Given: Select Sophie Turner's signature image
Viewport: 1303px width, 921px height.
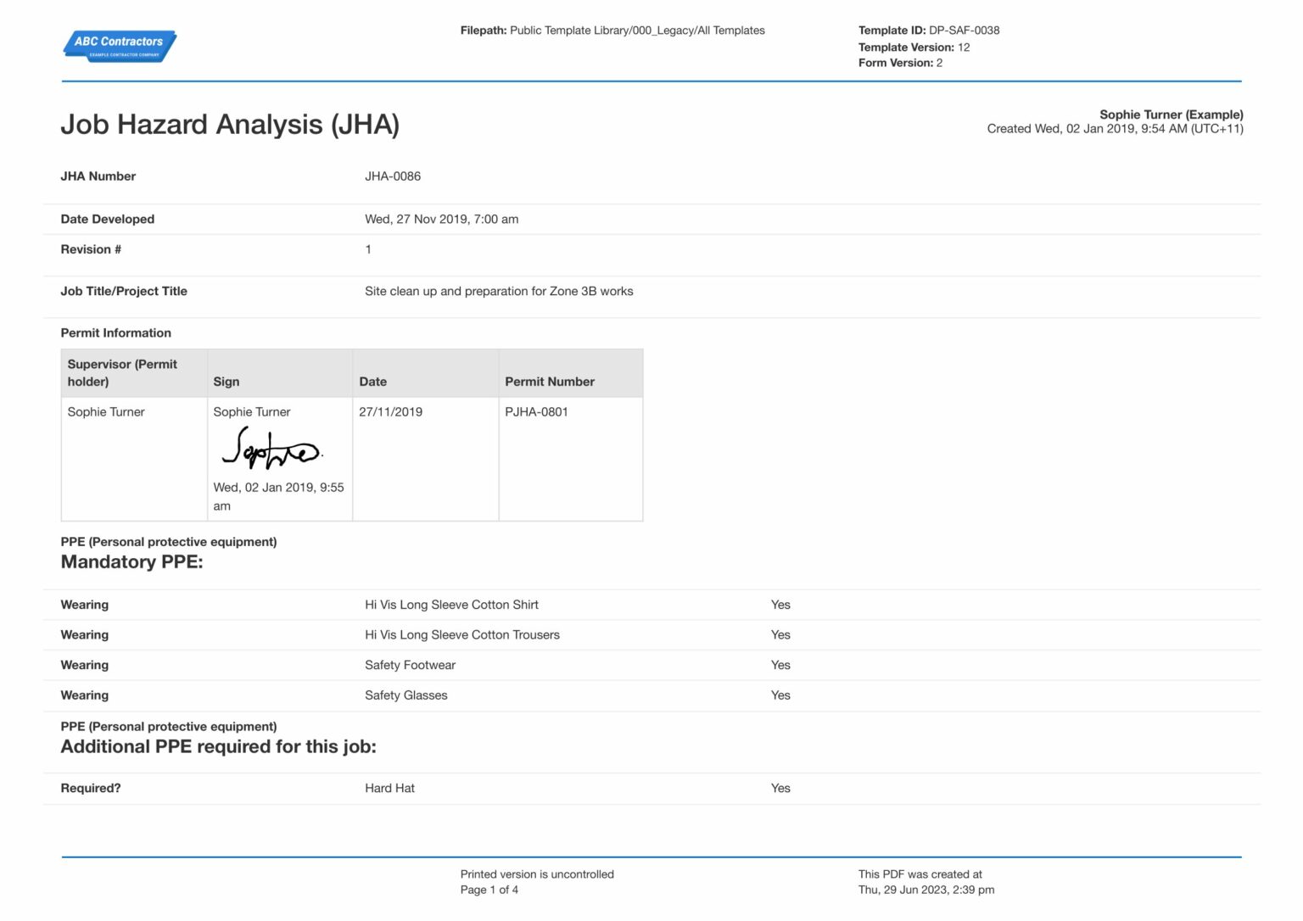Looking at the screenshot, I should click(272, 450).
